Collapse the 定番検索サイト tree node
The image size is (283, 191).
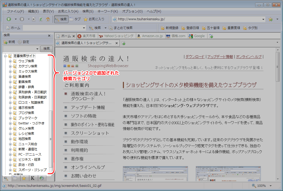[5, 56]
